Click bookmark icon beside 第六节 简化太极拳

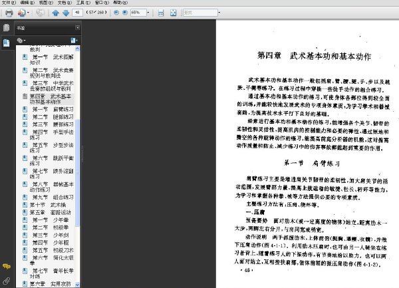(25, 257)
